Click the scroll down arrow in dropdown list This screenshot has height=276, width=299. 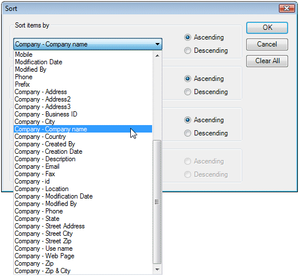(x=157, y=270)
